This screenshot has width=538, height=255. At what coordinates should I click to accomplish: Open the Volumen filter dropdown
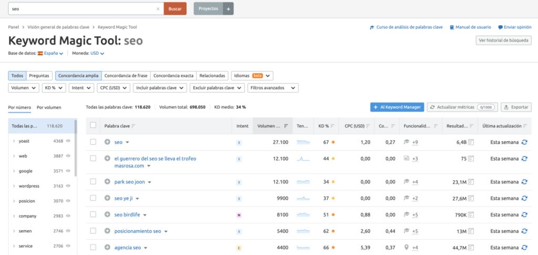click(24, 88)
